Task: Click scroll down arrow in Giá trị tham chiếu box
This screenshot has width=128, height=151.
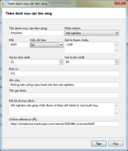Action: [116, 51]
